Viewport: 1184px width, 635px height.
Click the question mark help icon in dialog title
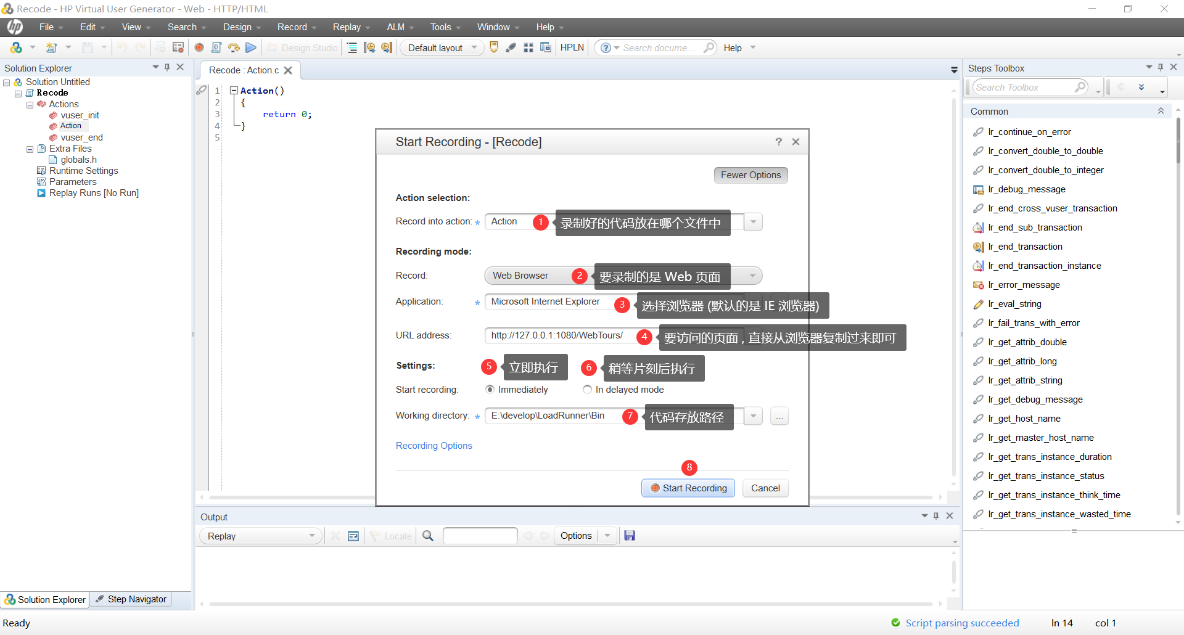(x=779, y=142)
